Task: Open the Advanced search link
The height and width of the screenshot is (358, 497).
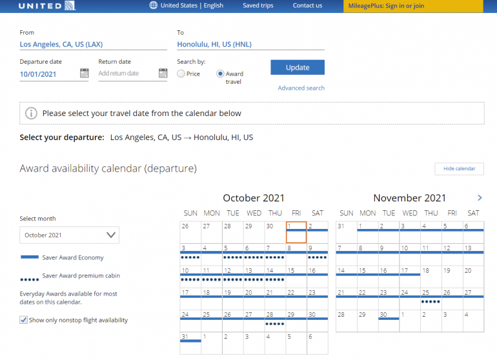Action: [x=301, y=88]
